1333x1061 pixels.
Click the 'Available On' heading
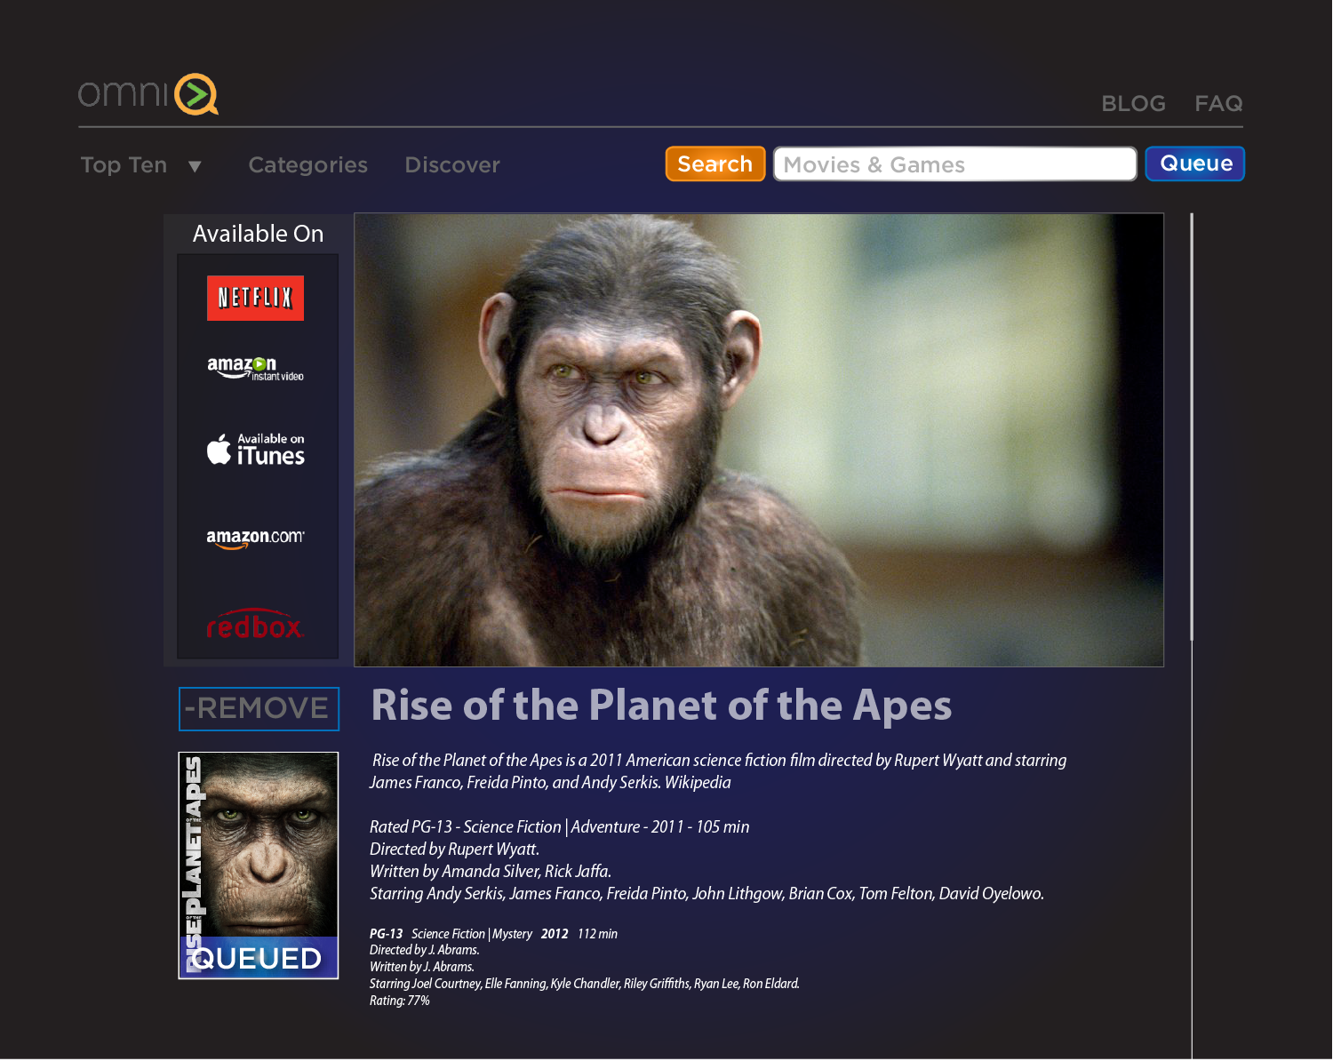coord(258,234)
